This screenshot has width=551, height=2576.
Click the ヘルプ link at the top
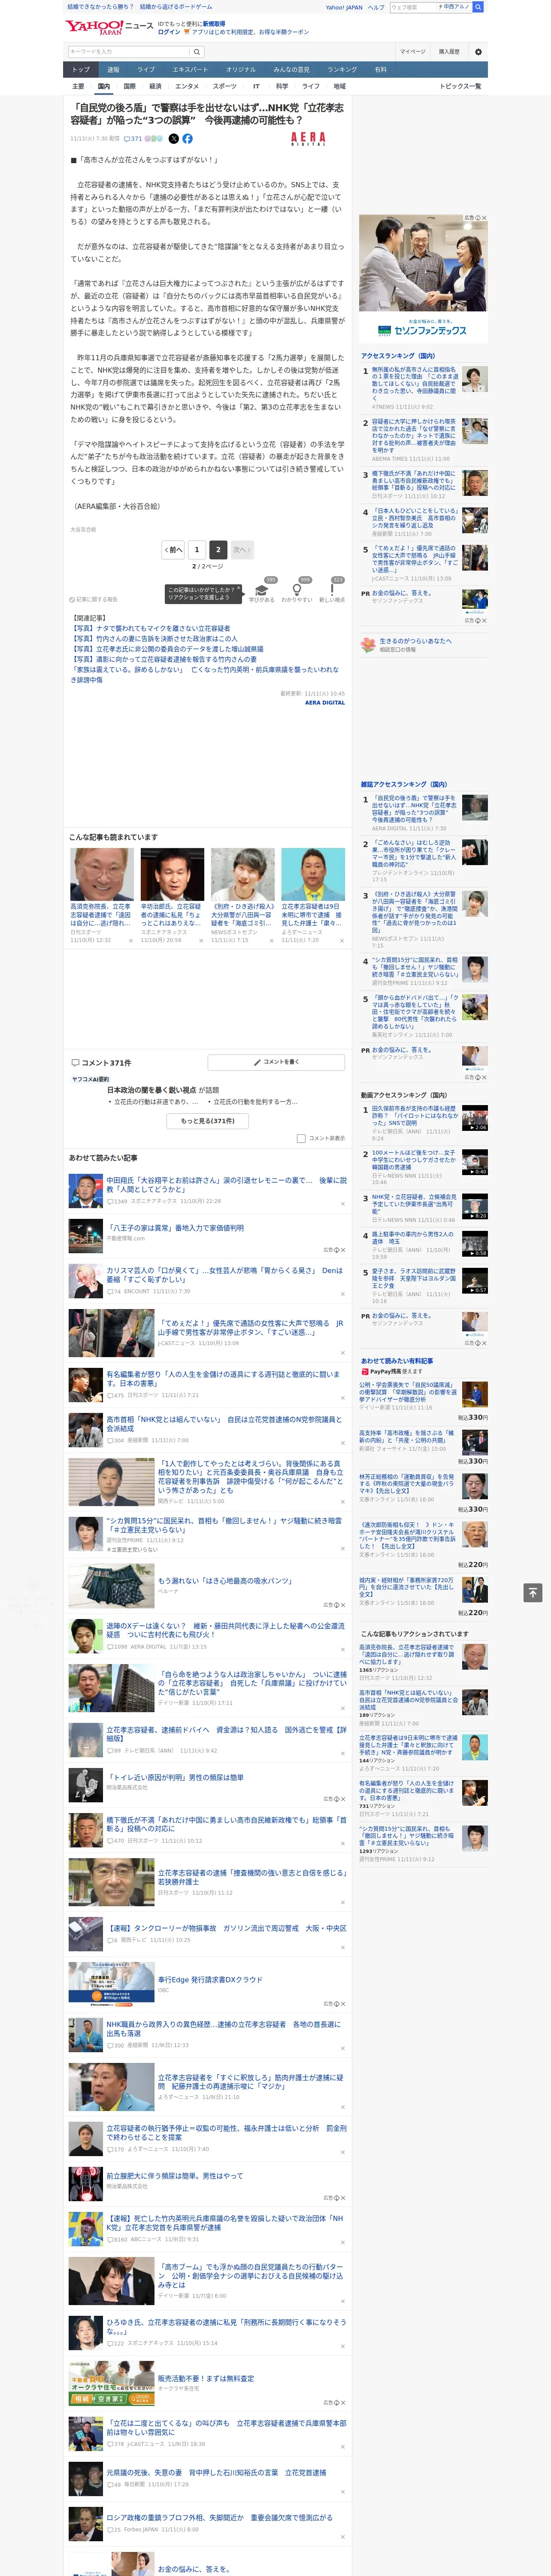tap(375, 7)
